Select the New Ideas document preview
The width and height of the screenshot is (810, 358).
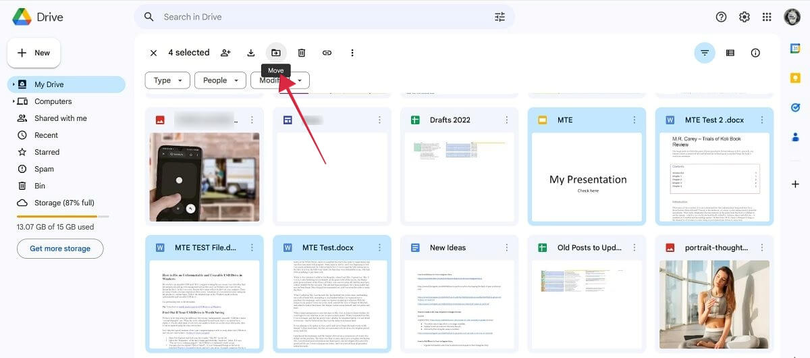click(459, 305)
